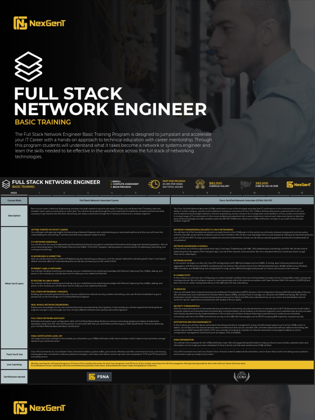Viewport: 315px width, 420px height.
Task: Click the IP ADDRESSING & SUBNETTING heading
Action: tap(46, 256)
